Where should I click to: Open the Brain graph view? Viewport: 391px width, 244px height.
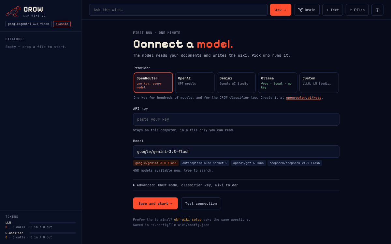(x=307, y=10)
